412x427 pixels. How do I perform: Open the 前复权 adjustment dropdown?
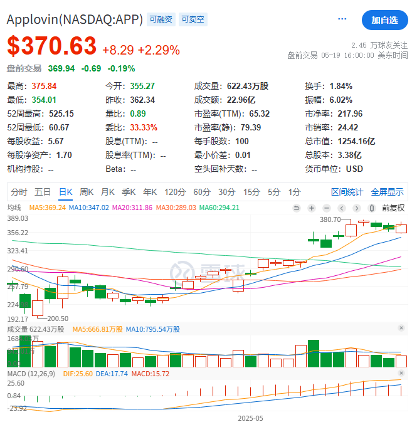(393, 208)
